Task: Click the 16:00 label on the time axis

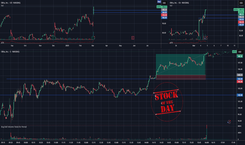Action: click(x=207, y=142)
